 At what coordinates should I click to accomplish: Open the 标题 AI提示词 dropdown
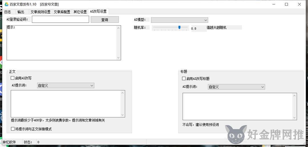click(236, 87)
